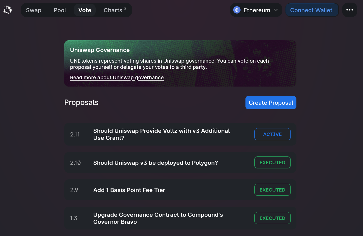The width and height of the screenshot is (363, 236).
Task: Expand the Ethereum network dropdown chevron
Action: pyautogui.click(x=276, y=10)
